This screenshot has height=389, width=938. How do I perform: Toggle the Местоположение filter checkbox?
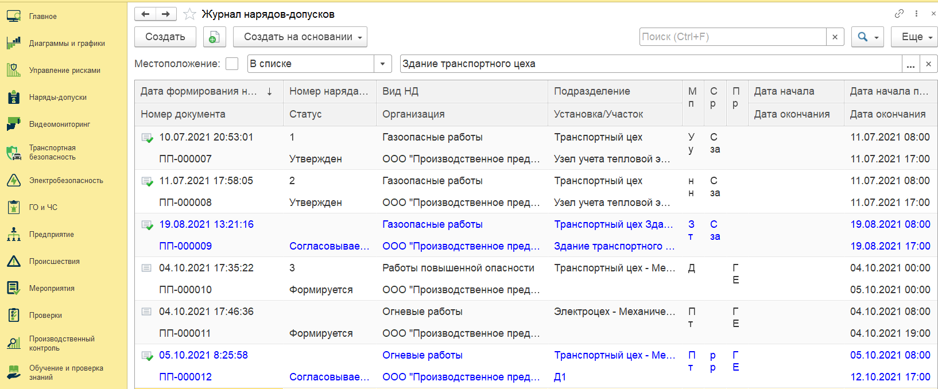click(232, 64)
